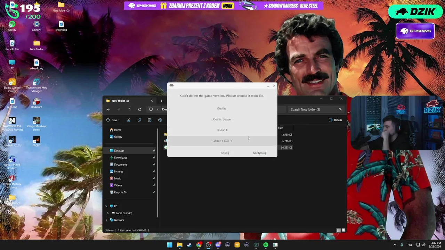This screenshot has height=250, width=445.
Task: Click the Paste icon in Explorer toolbar
Action: (149, 120)
